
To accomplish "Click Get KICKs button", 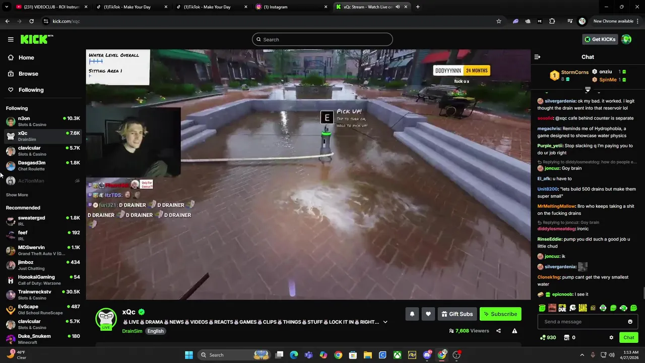I will pos(600,39).
